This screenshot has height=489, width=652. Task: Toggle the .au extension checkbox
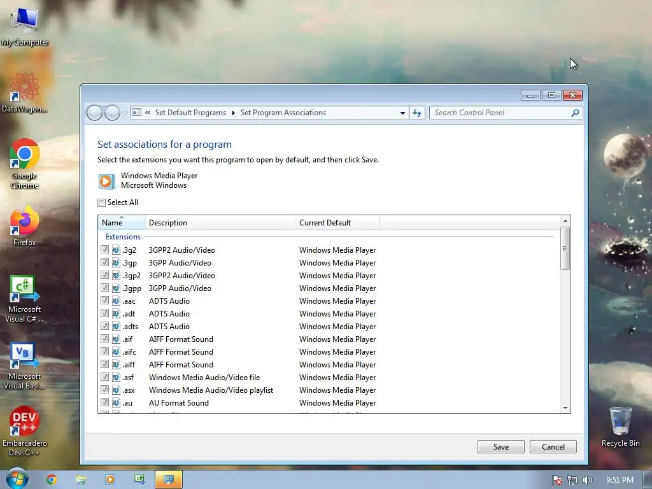click(x=105, y=402)
